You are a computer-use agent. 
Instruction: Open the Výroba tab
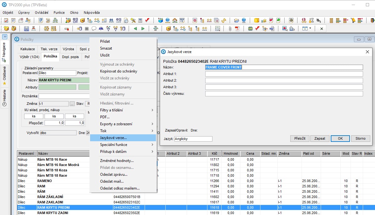tap(68, 49)
